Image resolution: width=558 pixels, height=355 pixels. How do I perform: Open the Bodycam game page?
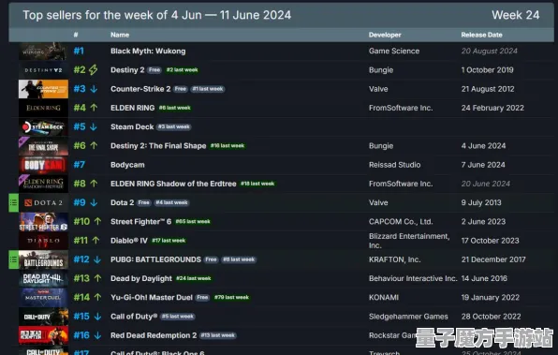(127, 165)
